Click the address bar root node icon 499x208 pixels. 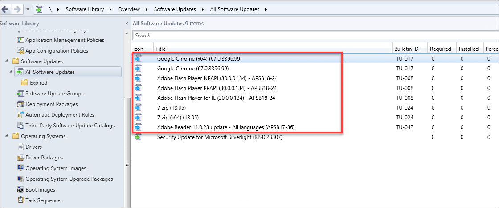pos(39,9)
